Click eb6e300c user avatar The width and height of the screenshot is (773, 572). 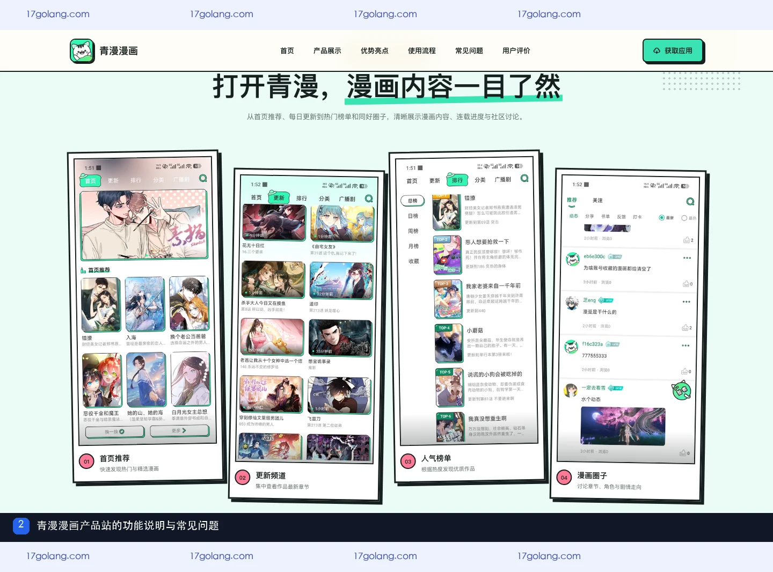tap(573, 259)
